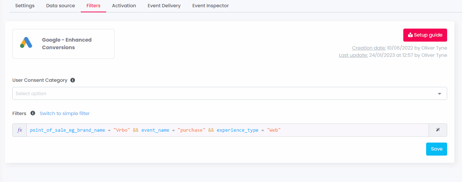The image size is (462, 182).
Task: Click the magic wand icon beside filter expression
Action: [x=438, y=130]
